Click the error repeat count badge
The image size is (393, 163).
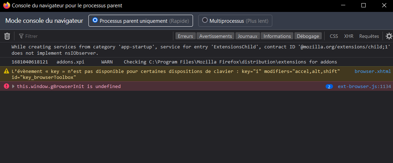329,87
